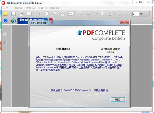Minimize the PDF Complete main window
This screenshot has height=113, width=154.
coord(135,2)
